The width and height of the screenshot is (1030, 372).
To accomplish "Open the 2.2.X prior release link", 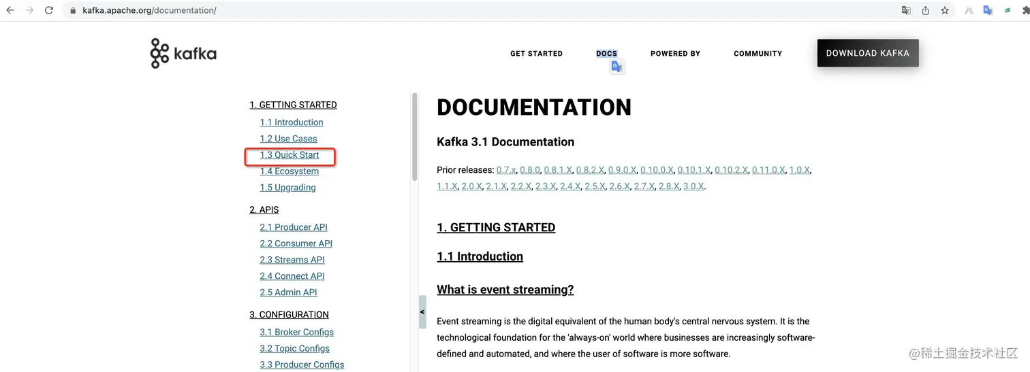I will [x=521, y=186].
